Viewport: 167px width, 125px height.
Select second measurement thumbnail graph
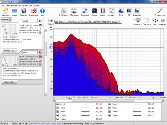(10, 61)
